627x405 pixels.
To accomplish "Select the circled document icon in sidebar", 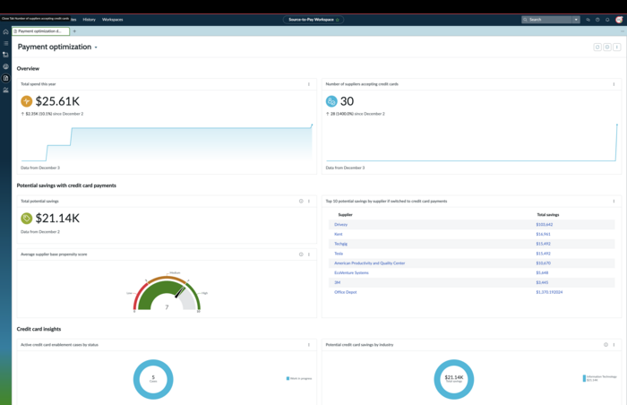I will click(x=5, y=78).
